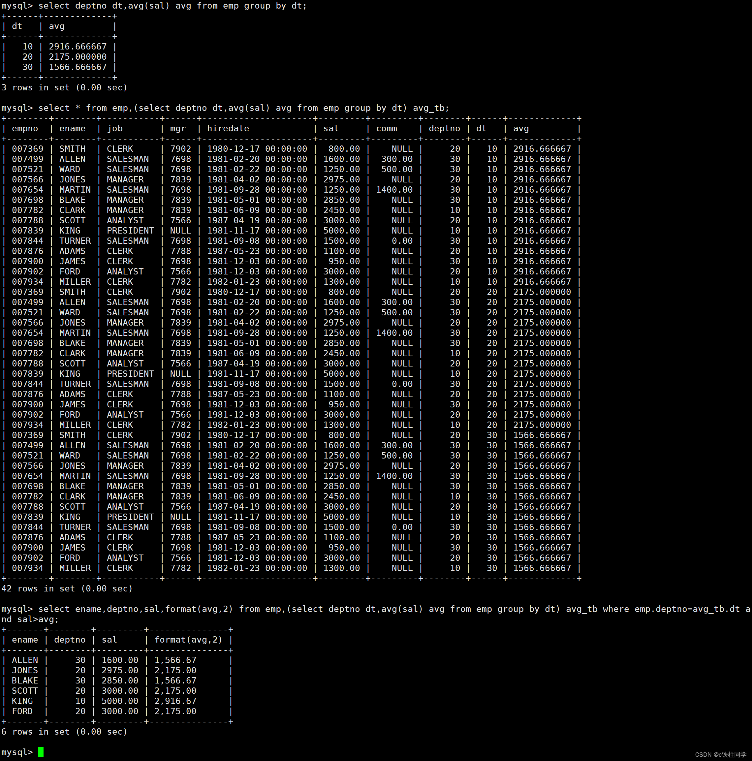The height and width of the screenshot is (761, 752).
Task: Select the 'sal' header in the six-row table
Action: coord(109,640)
